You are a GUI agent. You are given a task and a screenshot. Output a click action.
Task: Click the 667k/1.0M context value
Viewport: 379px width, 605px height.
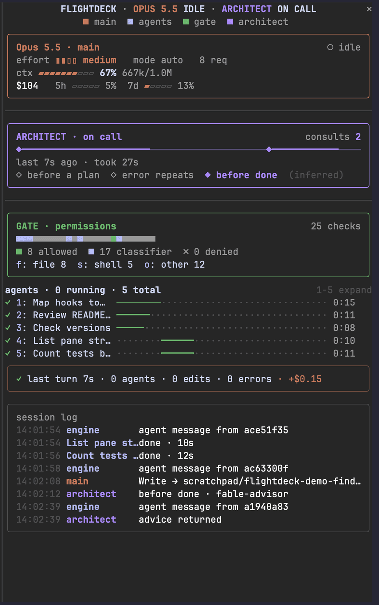pos(147,73)
